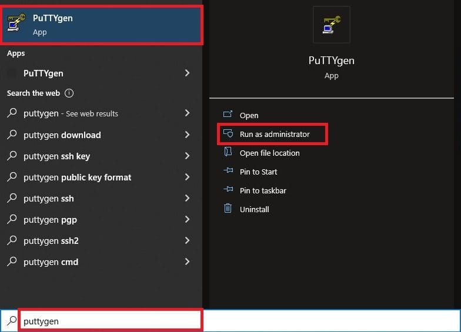Open 'puttygen - See web results' suggestion
Screen dimensions: 461x332
click(101, 113)
